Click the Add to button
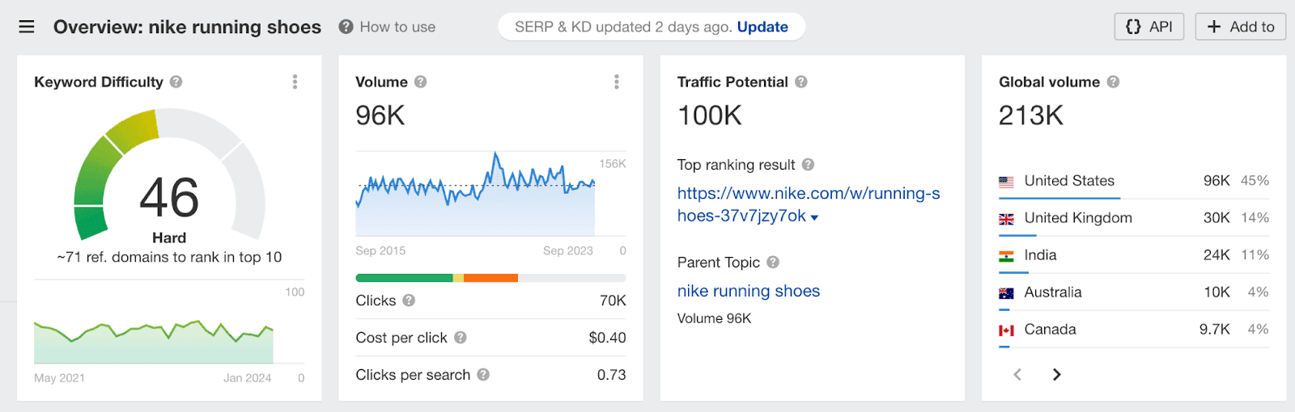 pos(1241,27)
